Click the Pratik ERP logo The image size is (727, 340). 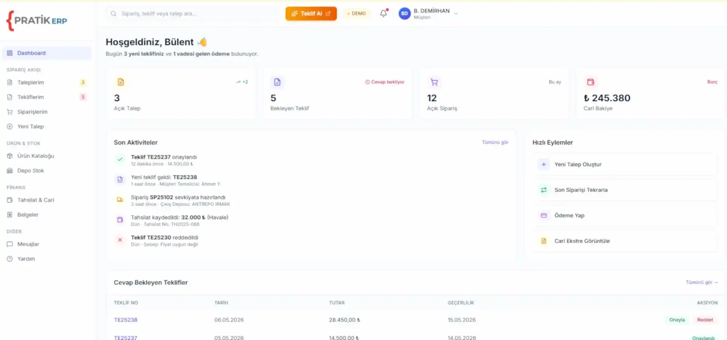click(37, 21)
